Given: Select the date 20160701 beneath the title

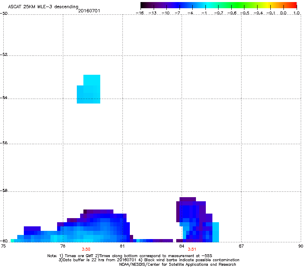Looking at the screenshot, I should pos(89,11).
